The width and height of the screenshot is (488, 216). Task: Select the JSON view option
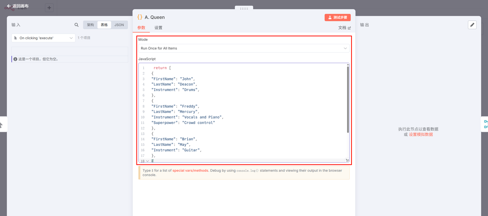[x=119, y=25]
